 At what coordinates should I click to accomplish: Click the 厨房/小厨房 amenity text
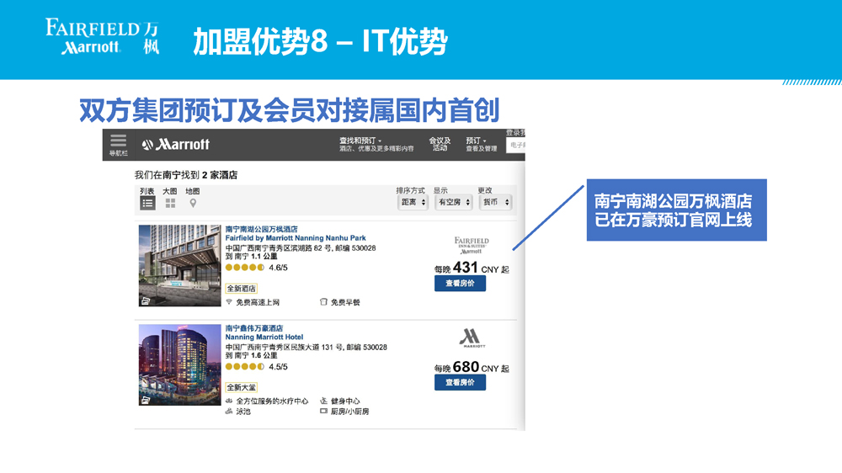click(349, 412)
